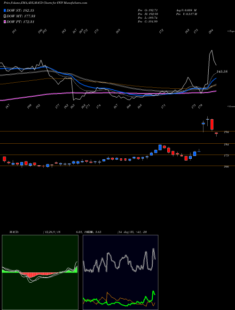This screenshot has height=310, width=235.
Task: Click the 204 top label above the price peak
Action: tap(211, 31)
